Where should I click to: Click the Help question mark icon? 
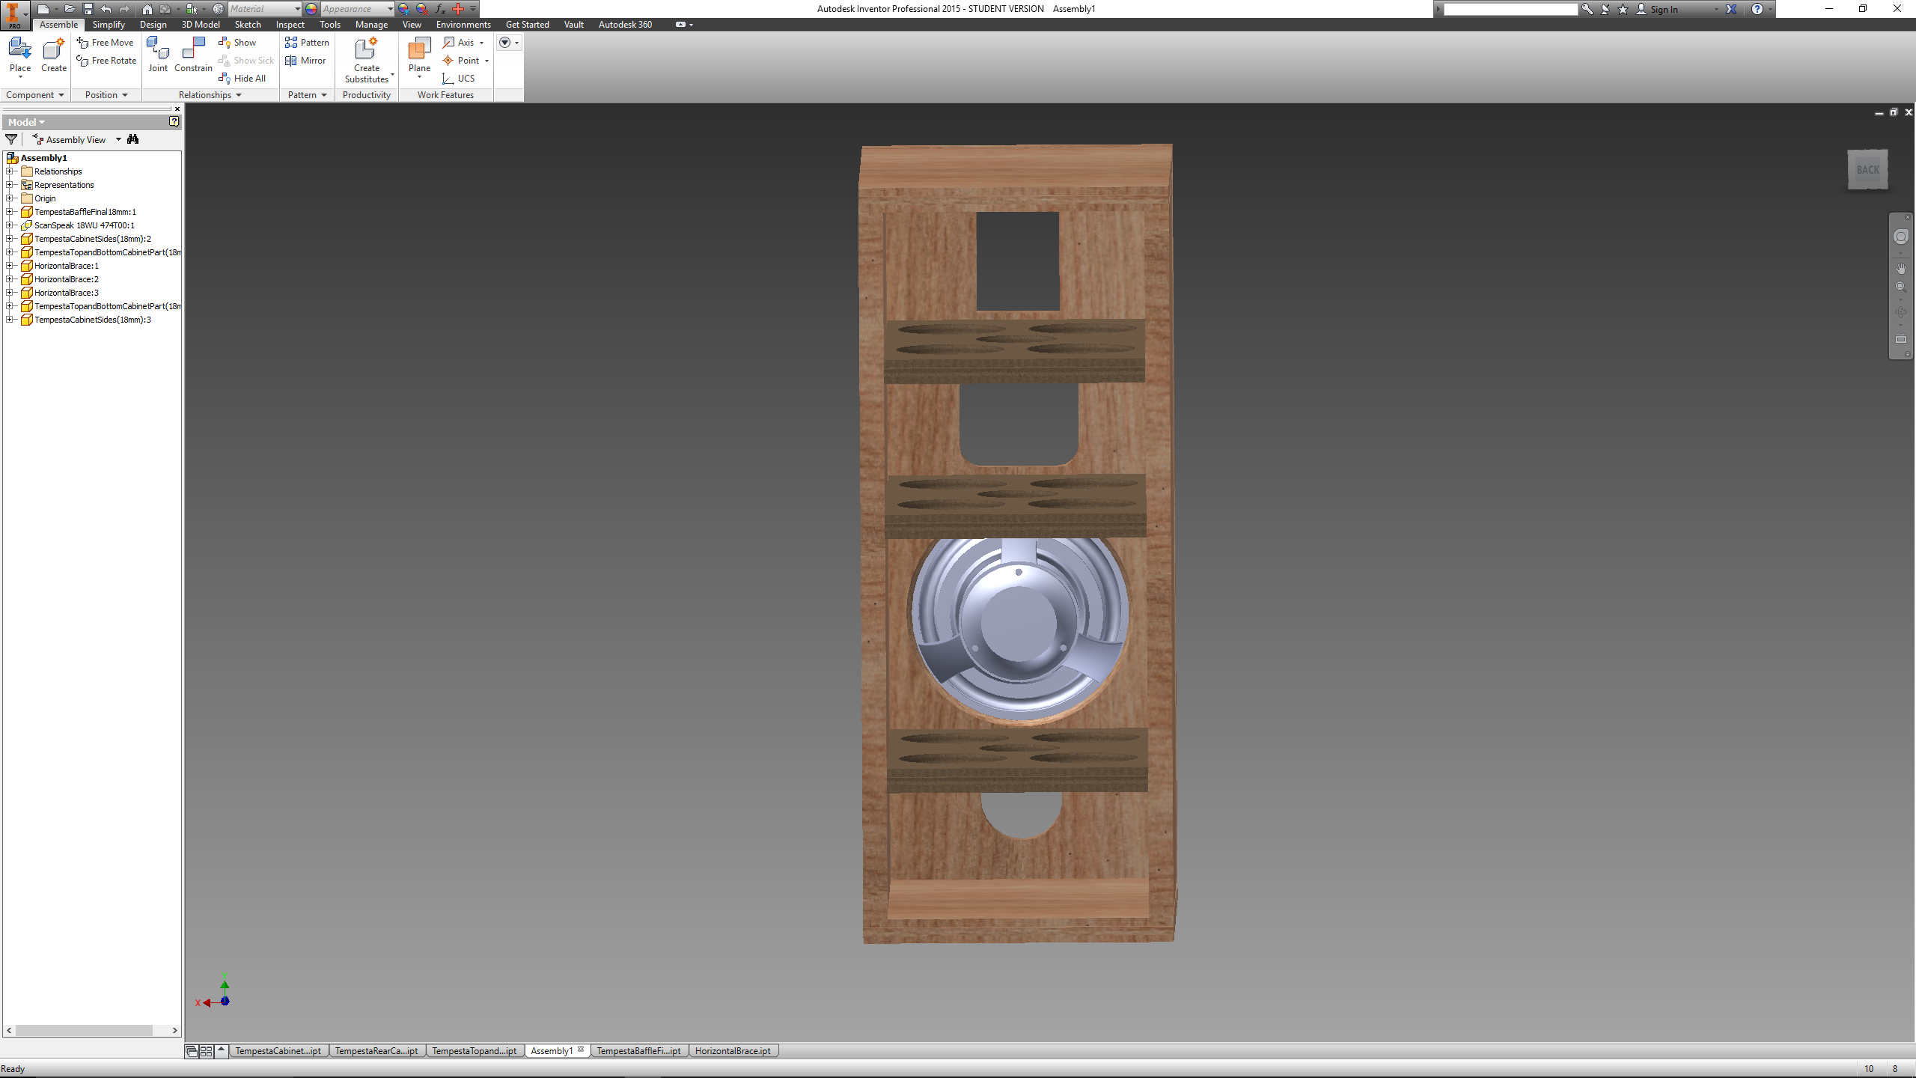tap(1757, 9)
